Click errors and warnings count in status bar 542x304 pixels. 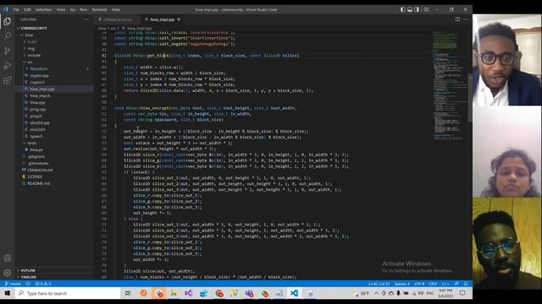pyautogui.click(x=43, y=284)
